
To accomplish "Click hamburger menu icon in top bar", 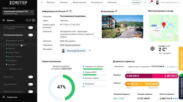I will coord(42,3).
